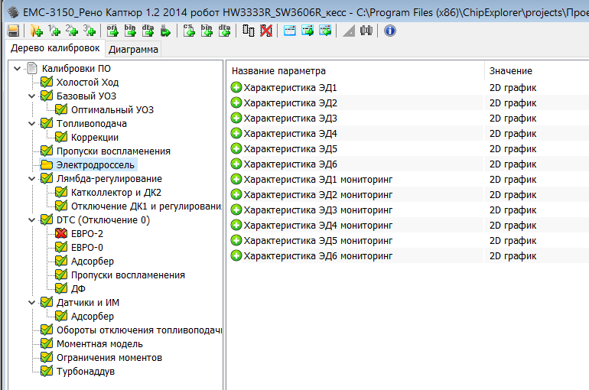Select the Дерево калибровок tab
This screenshot has height=390, width=589.
54,49
